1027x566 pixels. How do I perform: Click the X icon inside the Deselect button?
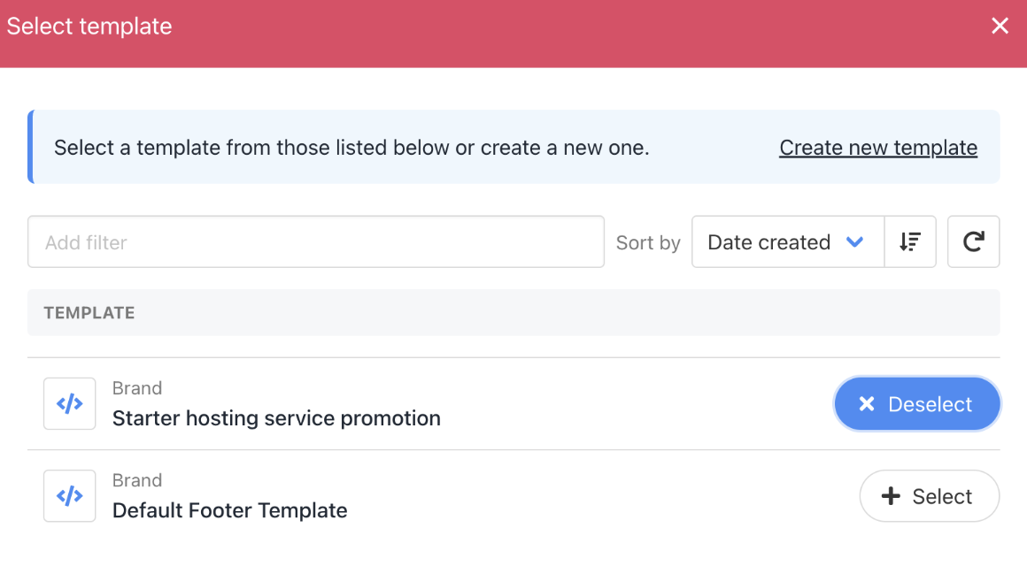867,404
